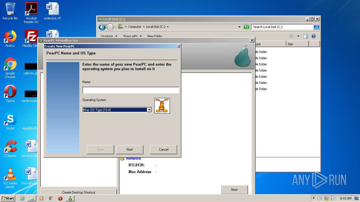Change the view icon in Explorer
Image resolution: width=360 pixels, height=202 pixels.
pyautogui.click(x=291, y=36)
